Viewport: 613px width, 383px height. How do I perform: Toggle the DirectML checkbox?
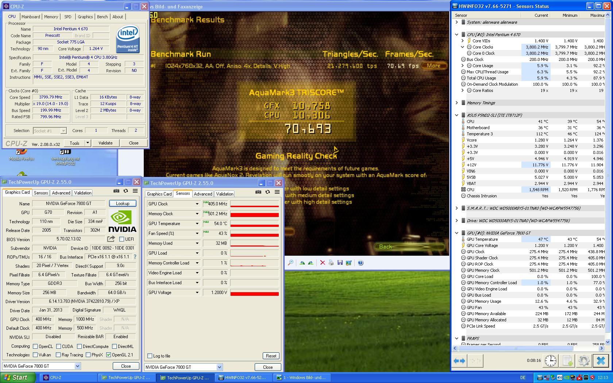(114, 346)
